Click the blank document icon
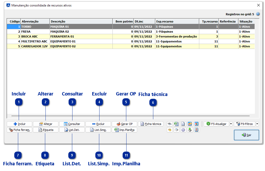 point(183,124)
